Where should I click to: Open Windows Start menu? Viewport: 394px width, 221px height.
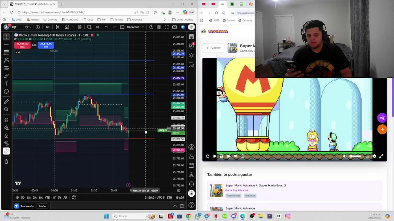(x=107, y=216)
